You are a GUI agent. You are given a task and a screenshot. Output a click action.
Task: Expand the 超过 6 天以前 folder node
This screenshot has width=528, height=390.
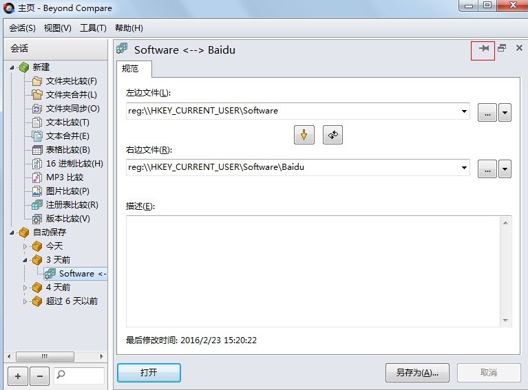coord(25,301)
